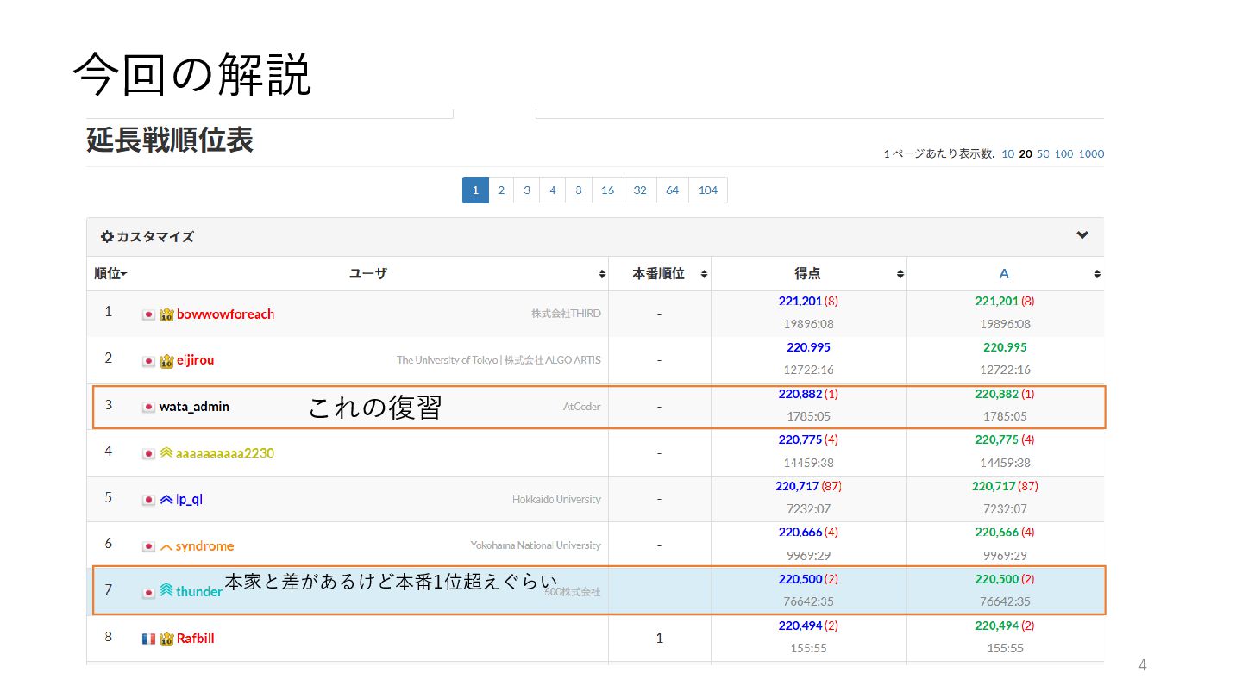The width and height of the screenshot is (1242, 698).
Task: Click 得点 score 220,717 (87) in lp_ql row
Action: pyautogui.click(x=808, y=486)
